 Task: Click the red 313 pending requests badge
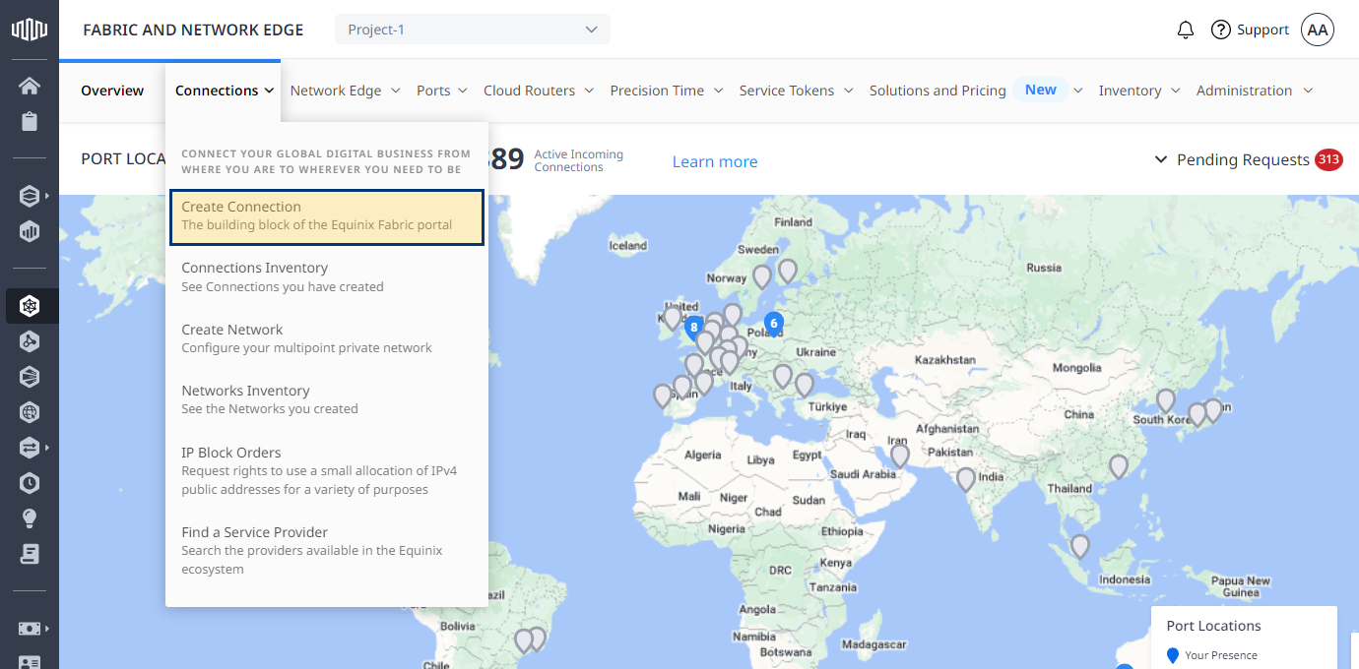(x=1328, y=159)
